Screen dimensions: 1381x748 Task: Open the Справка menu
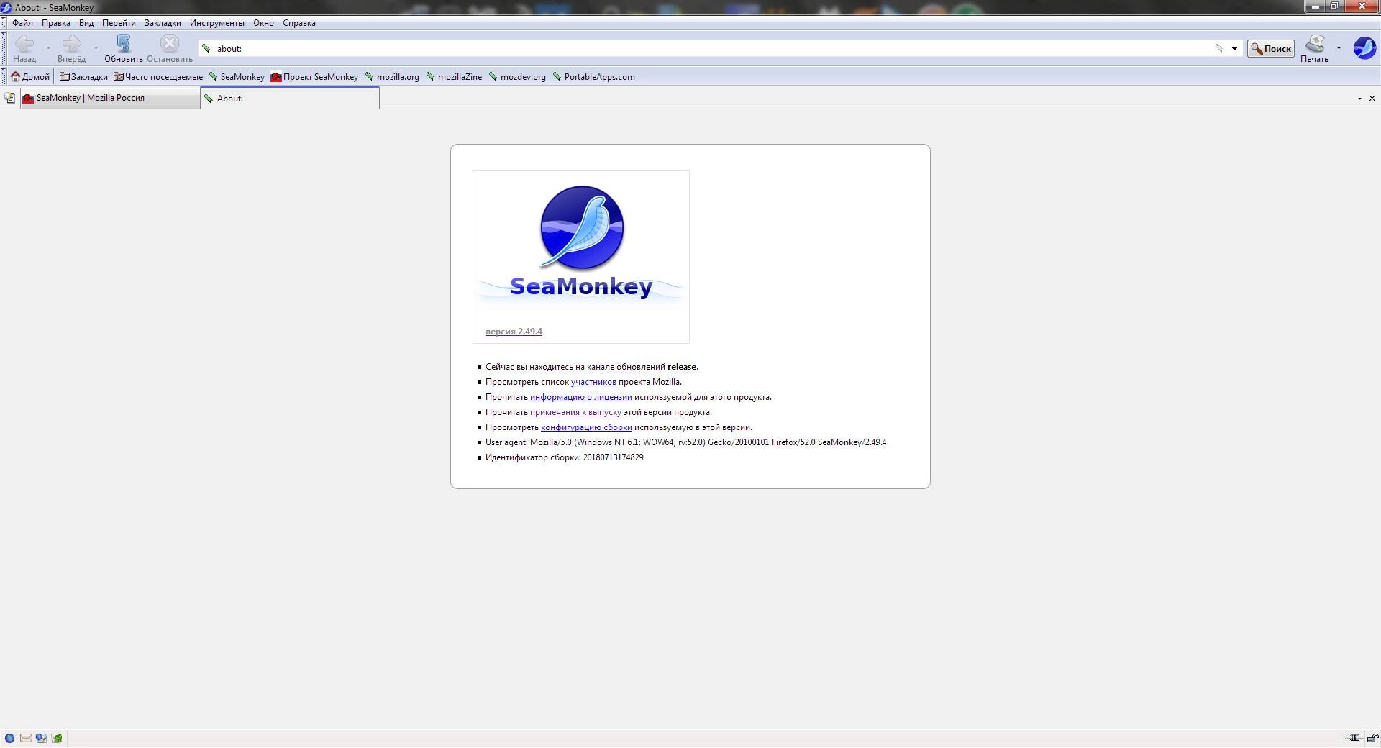pos(299,23)
